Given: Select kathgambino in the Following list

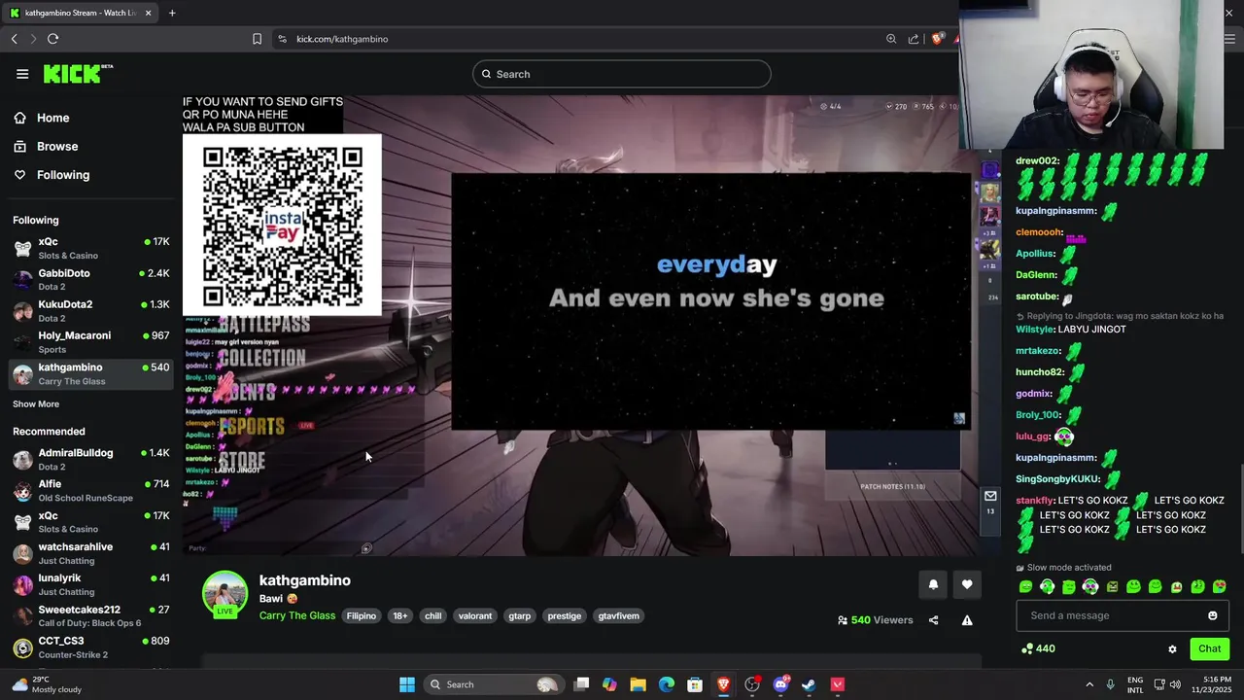Looking at the screenshot, I should pos(91,374).
